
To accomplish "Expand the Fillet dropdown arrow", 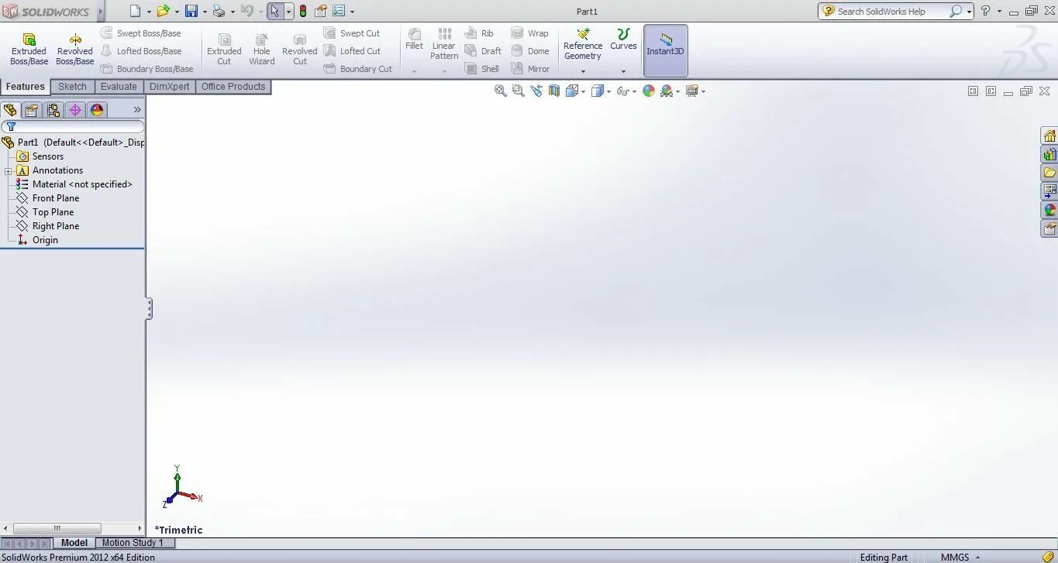I will pyautogui.click(x=415, y=71).
